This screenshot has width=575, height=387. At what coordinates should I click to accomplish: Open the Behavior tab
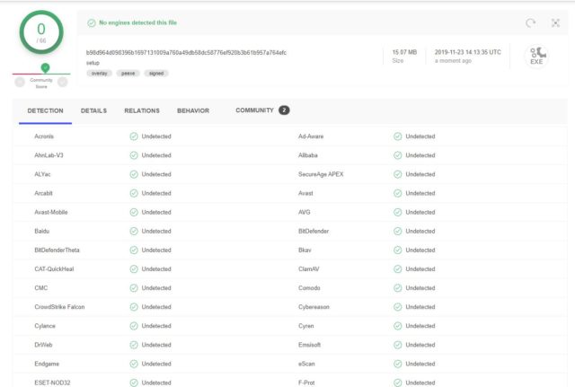193,110
